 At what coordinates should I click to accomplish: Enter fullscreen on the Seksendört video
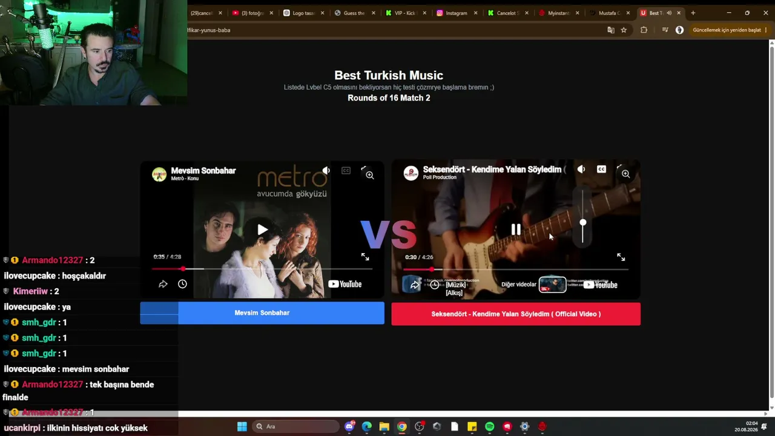pos(621,257)
